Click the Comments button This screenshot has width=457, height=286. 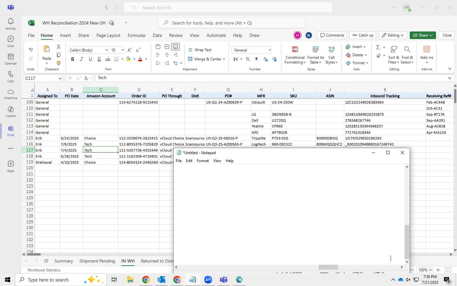332,35
